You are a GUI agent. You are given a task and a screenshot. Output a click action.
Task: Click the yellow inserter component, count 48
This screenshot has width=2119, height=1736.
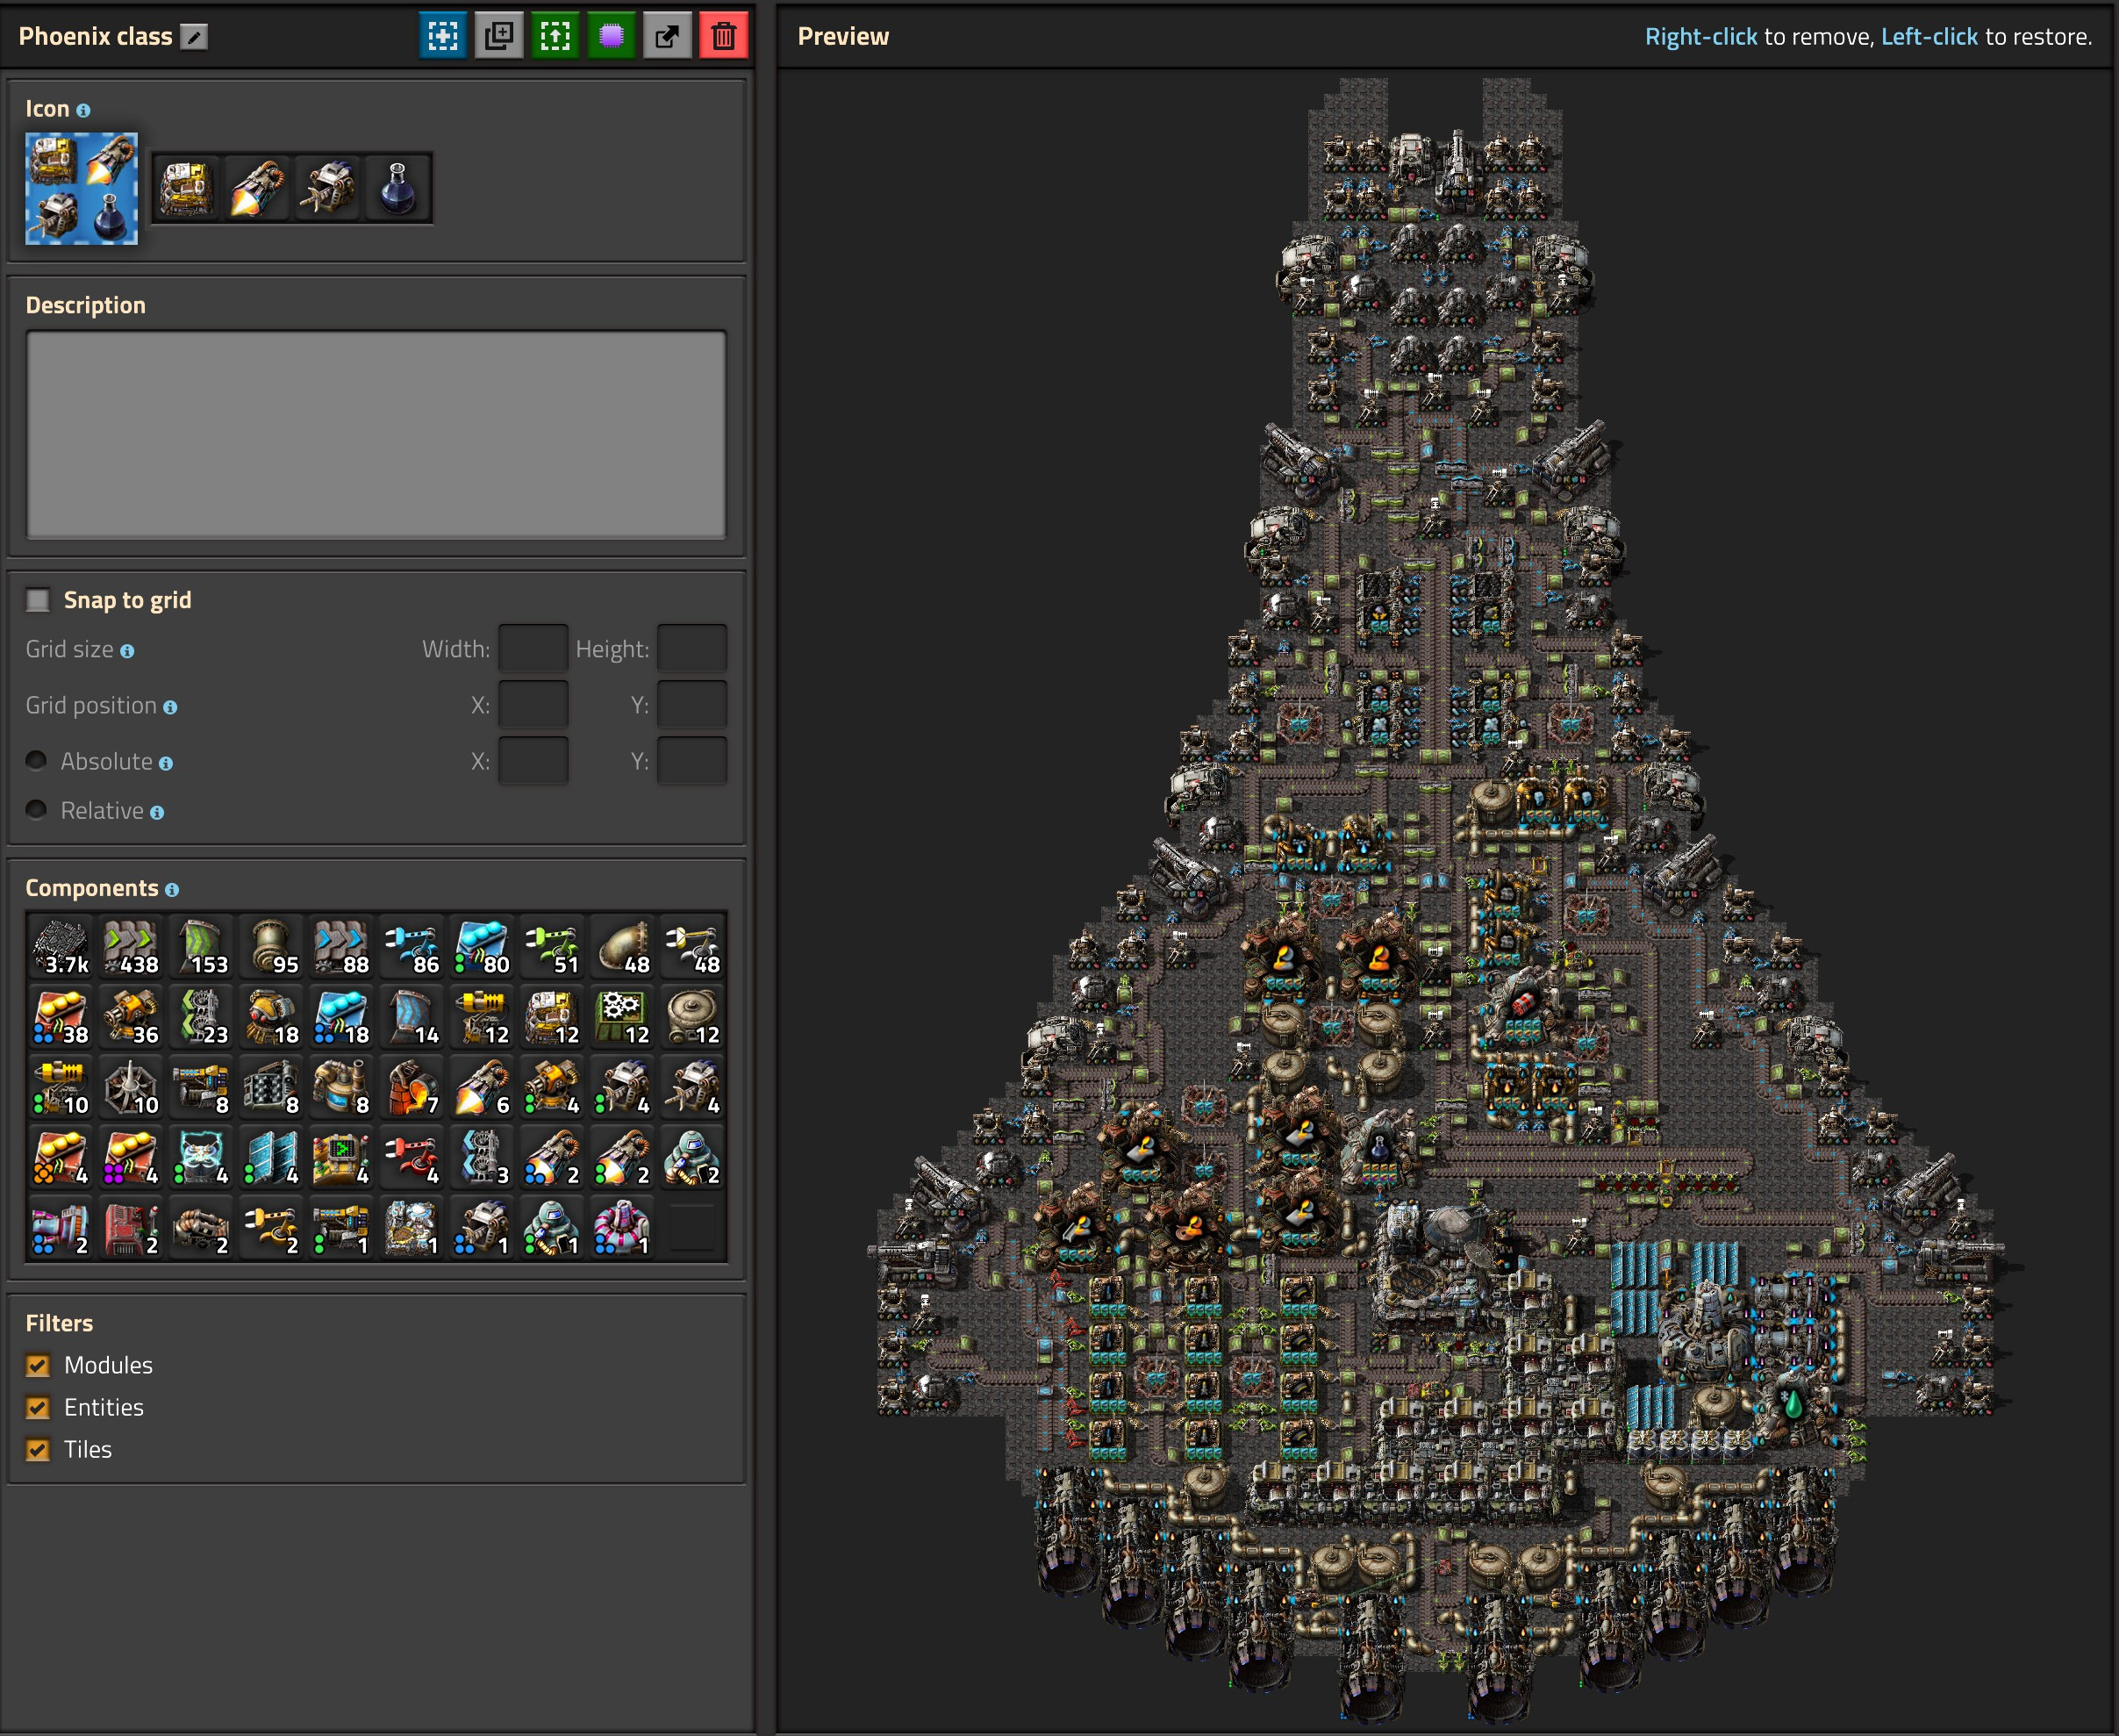pos(691,947)
